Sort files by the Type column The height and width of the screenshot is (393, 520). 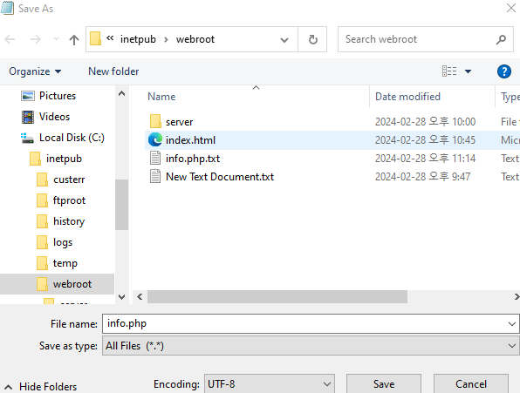[x=510, y=97]
